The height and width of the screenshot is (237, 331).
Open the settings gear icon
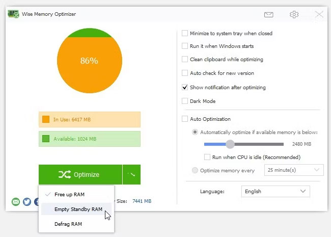(294, 15)
